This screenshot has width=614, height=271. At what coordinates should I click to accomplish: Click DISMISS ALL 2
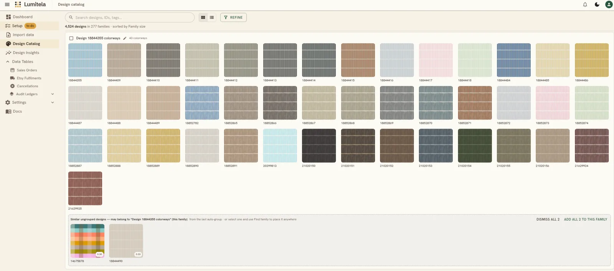(x=548, y=219)
